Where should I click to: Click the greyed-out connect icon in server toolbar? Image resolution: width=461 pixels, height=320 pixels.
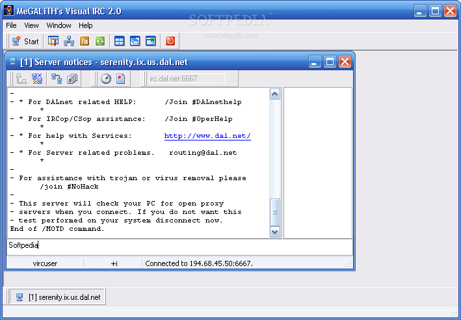coord(21,79)
